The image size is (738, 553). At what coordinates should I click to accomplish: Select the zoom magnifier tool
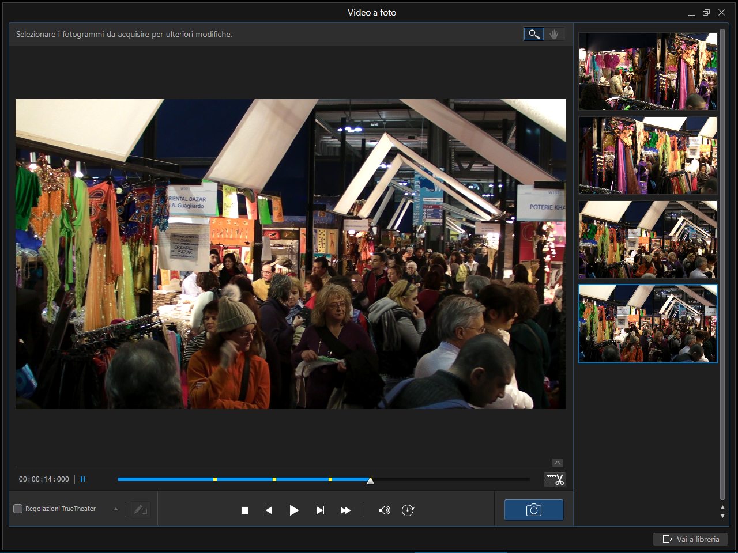(534, 35)
